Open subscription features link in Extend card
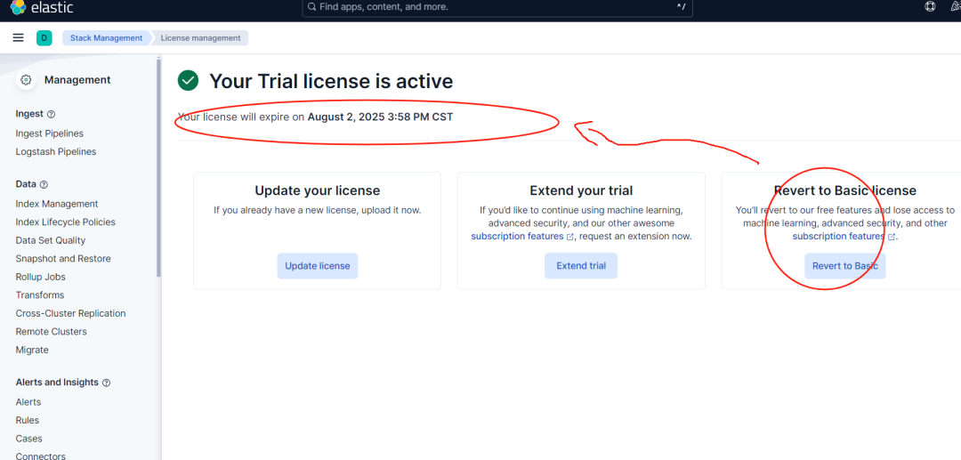 (517, 237)
